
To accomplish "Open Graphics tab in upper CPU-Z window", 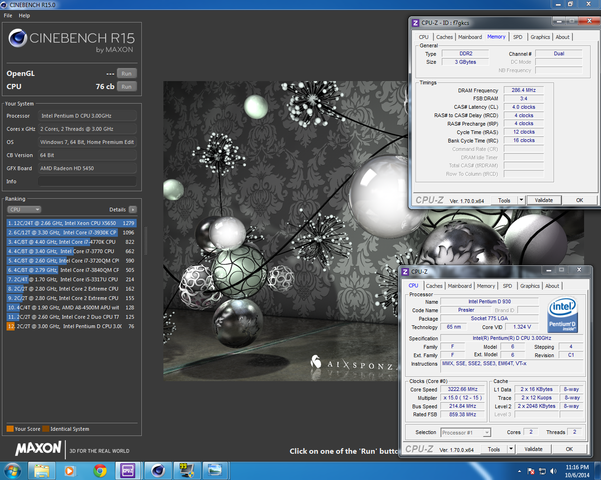I will pos(540,37).
